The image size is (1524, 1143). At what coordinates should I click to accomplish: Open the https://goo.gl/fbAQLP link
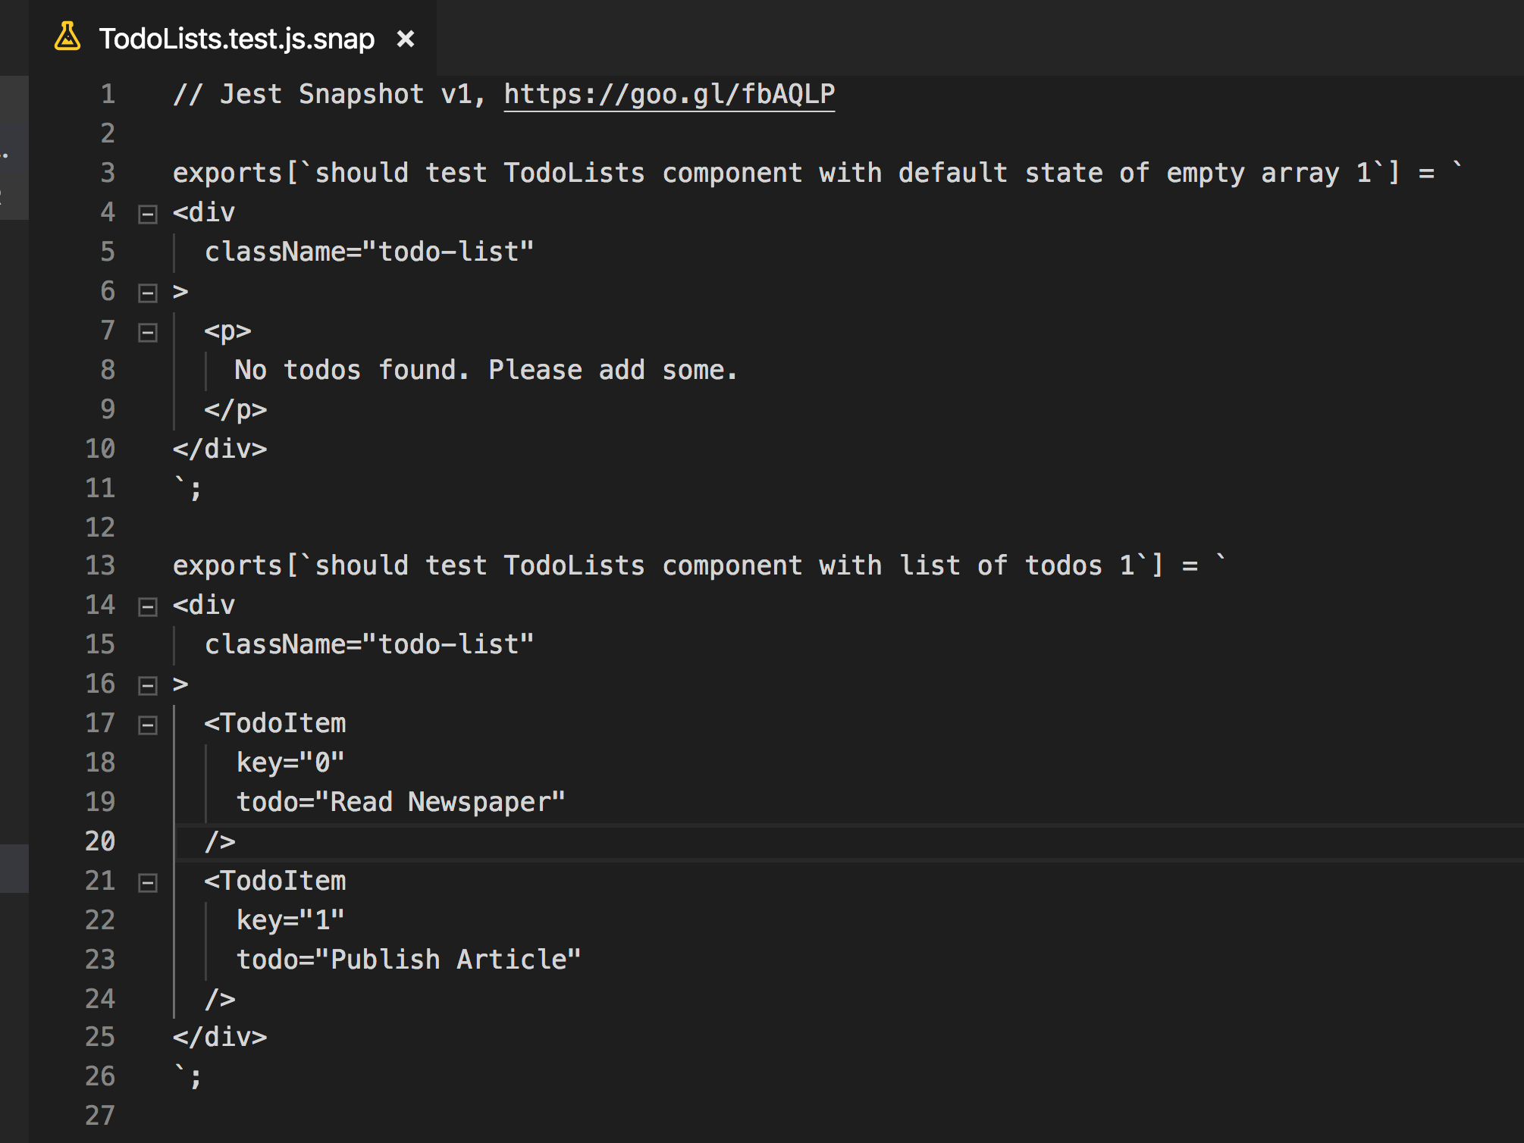669,94
